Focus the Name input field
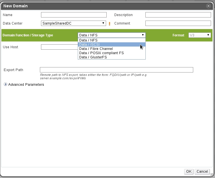Viewport: 215px width, 178px height. [x=74, y=15]
